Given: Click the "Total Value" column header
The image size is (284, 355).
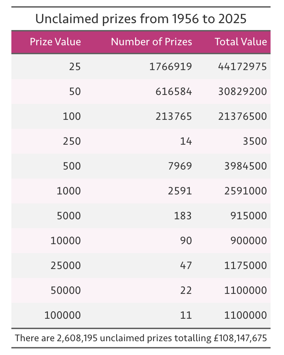Looking at the screenshot, I should 241,42.
